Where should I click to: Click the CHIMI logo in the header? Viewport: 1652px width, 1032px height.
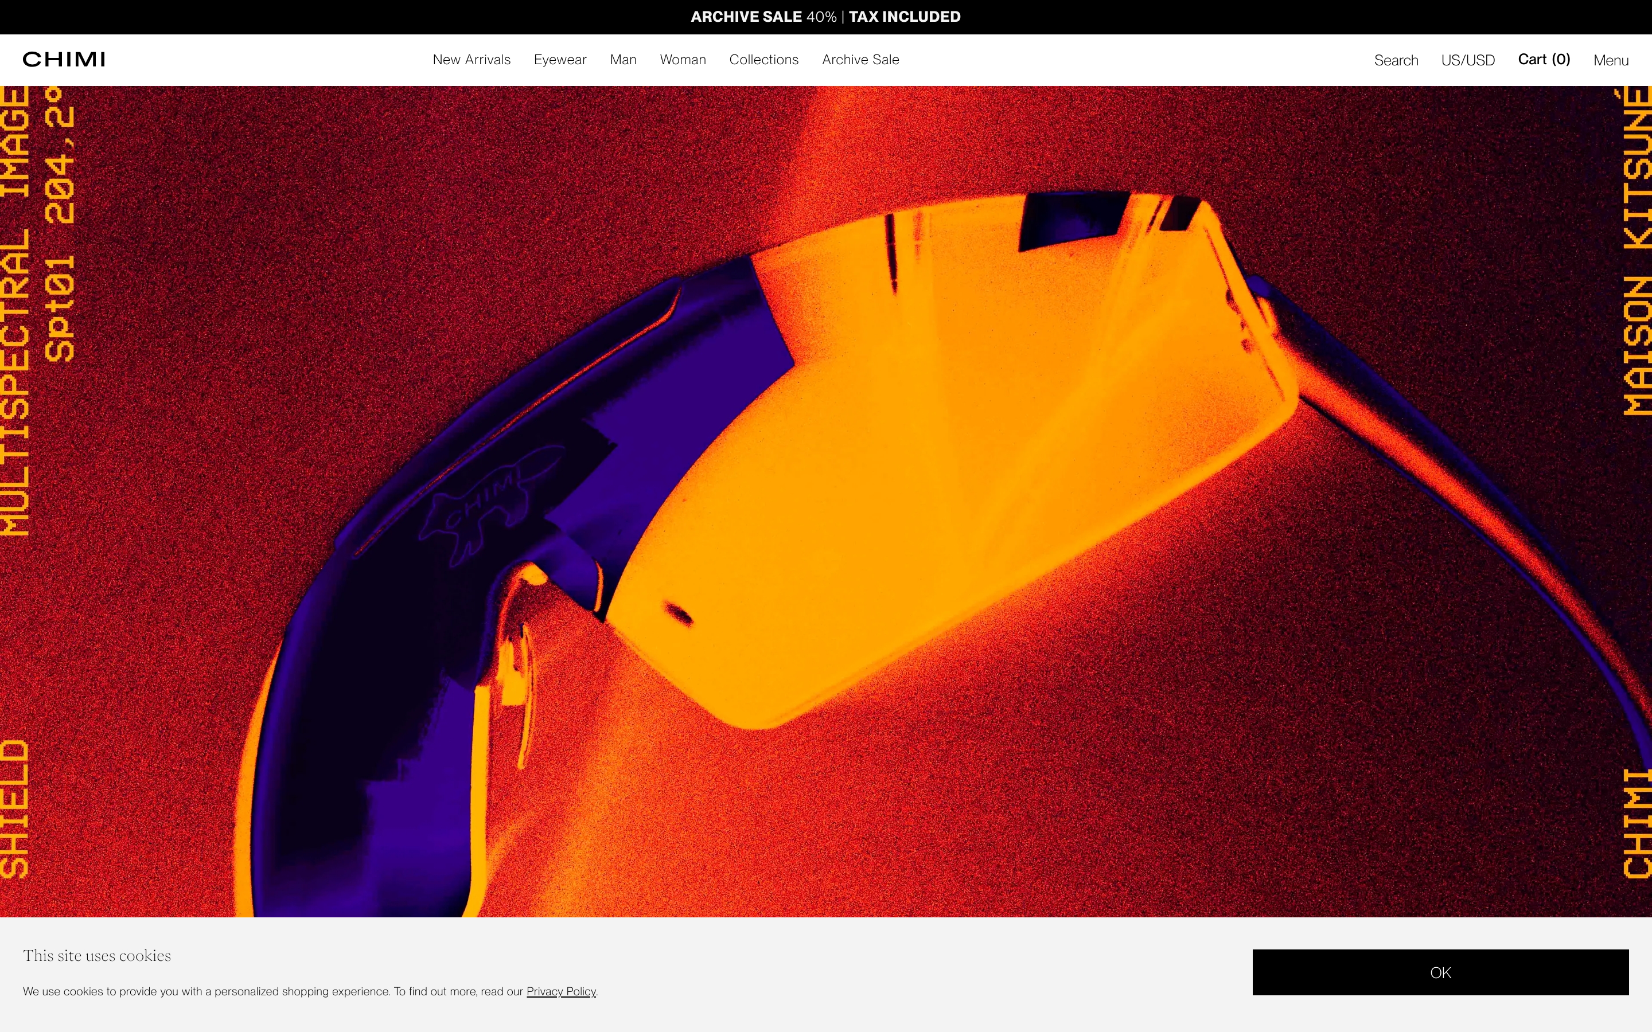[64, 60]
